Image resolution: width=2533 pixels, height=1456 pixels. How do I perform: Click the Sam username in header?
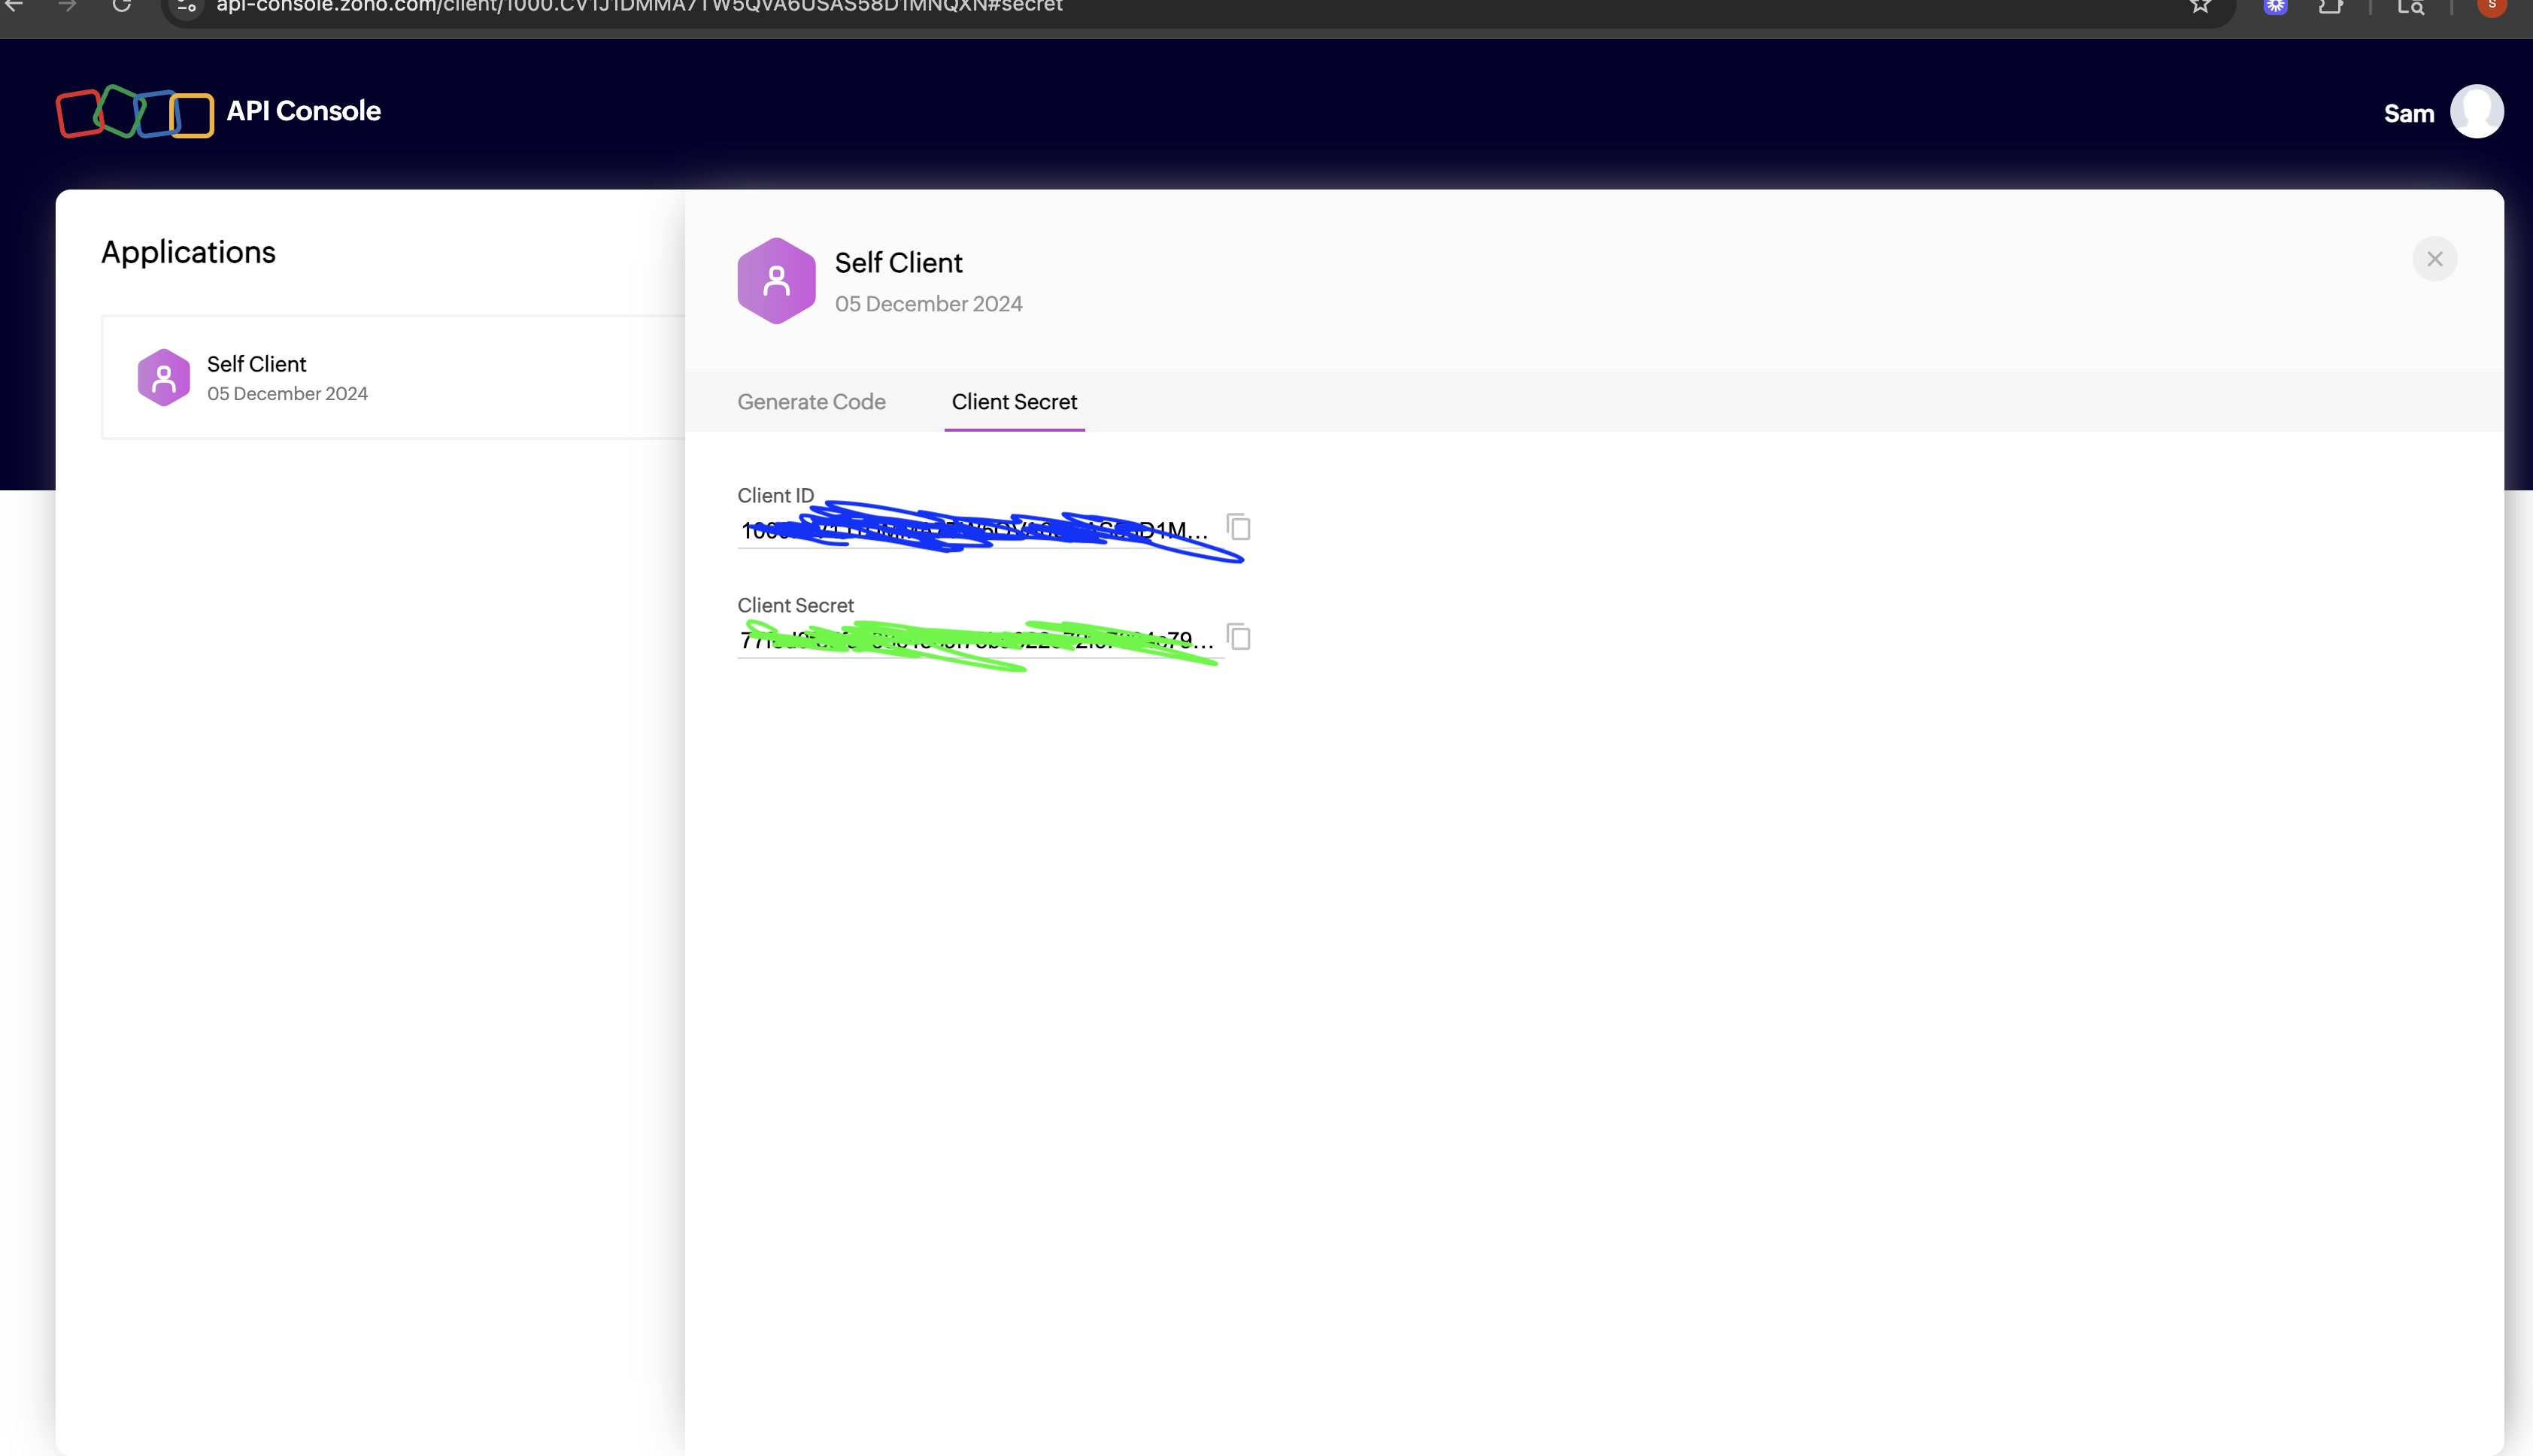tap(2408, 114)
